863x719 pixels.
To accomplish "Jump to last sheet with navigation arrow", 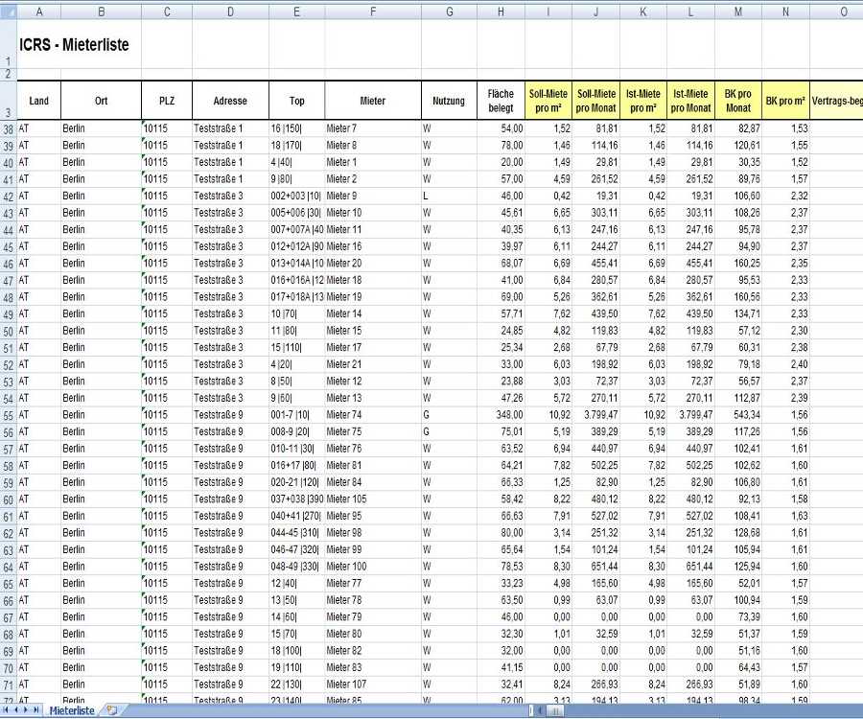I will 35,710.
